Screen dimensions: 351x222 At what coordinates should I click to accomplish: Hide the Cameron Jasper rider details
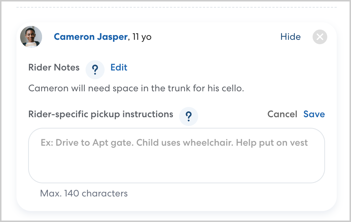(x=290, y=37)
